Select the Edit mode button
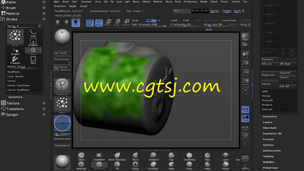Screen dimensions: 304x171 point(90,23)
